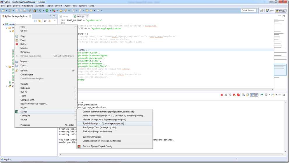Click the Remove Launch gray X icon
289x163 pixels.
coord(226,95)
